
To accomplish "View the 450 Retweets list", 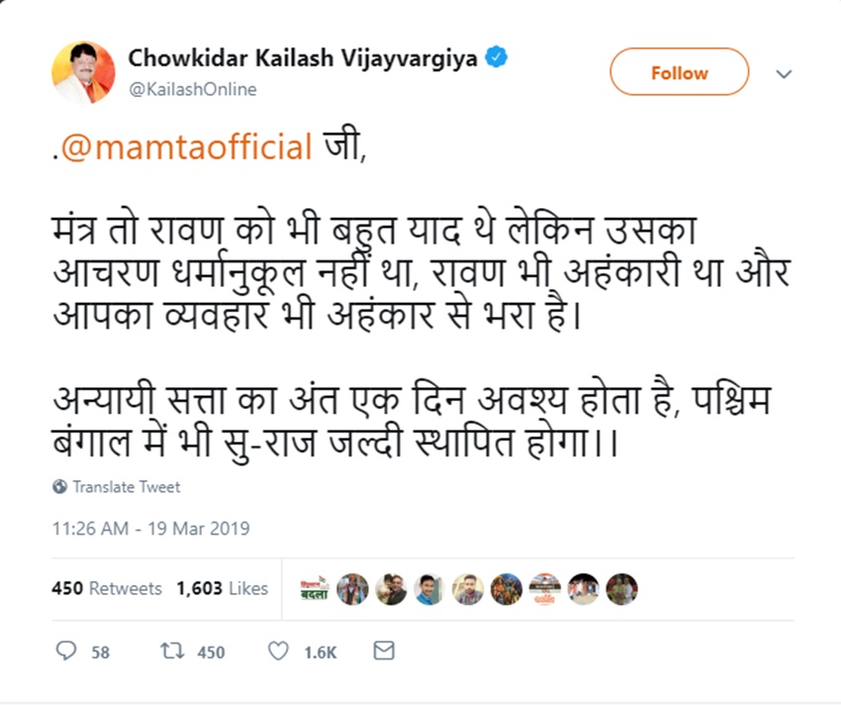I will pos(106,588).
